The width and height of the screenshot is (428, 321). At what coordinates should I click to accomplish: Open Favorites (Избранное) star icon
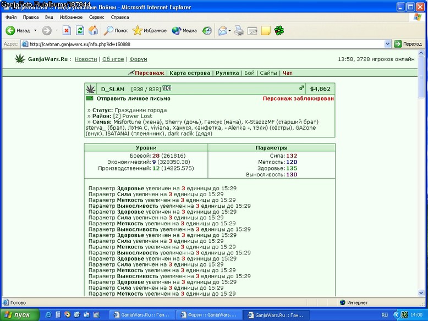[137, 31]
